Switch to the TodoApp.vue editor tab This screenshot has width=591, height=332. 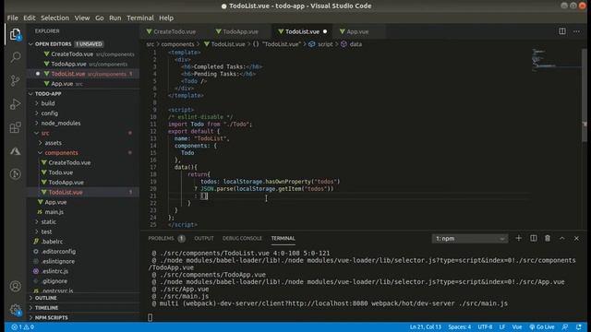[x=240, y=31]
